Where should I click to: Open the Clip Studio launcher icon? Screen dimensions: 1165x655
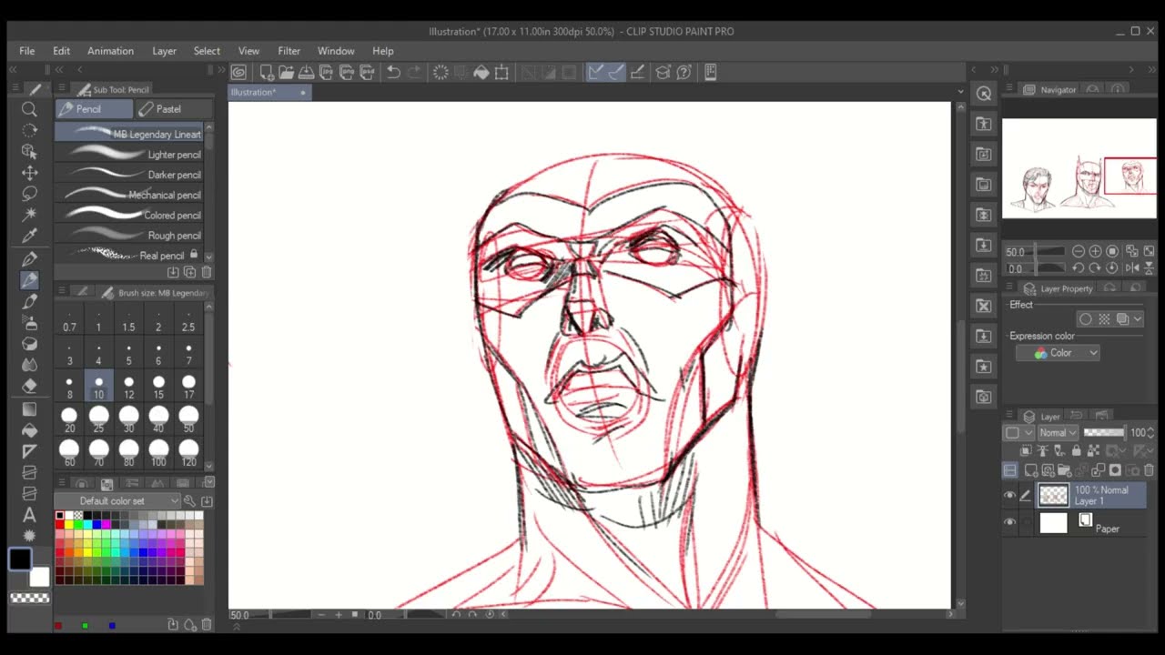pyautogui.click(x=238, y=72)
